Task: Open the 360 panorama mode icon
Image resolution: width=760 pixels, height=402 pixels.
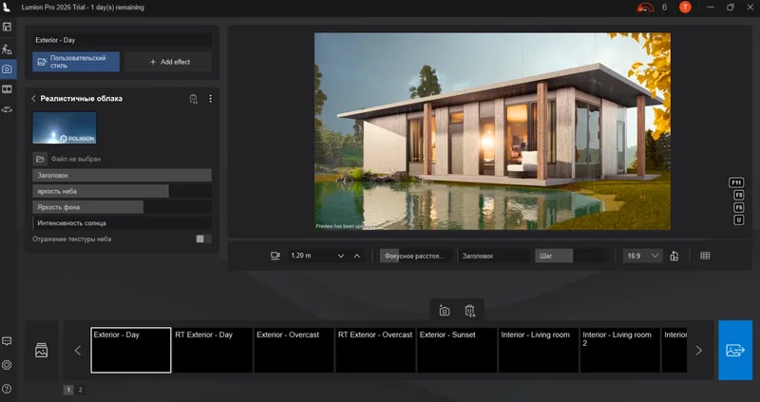Action: 7,109
